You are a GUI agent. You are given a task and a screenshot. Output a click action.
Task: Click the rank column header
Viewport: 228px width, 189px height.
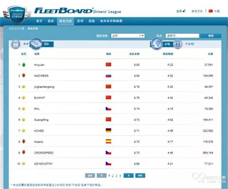pos(24,54)
